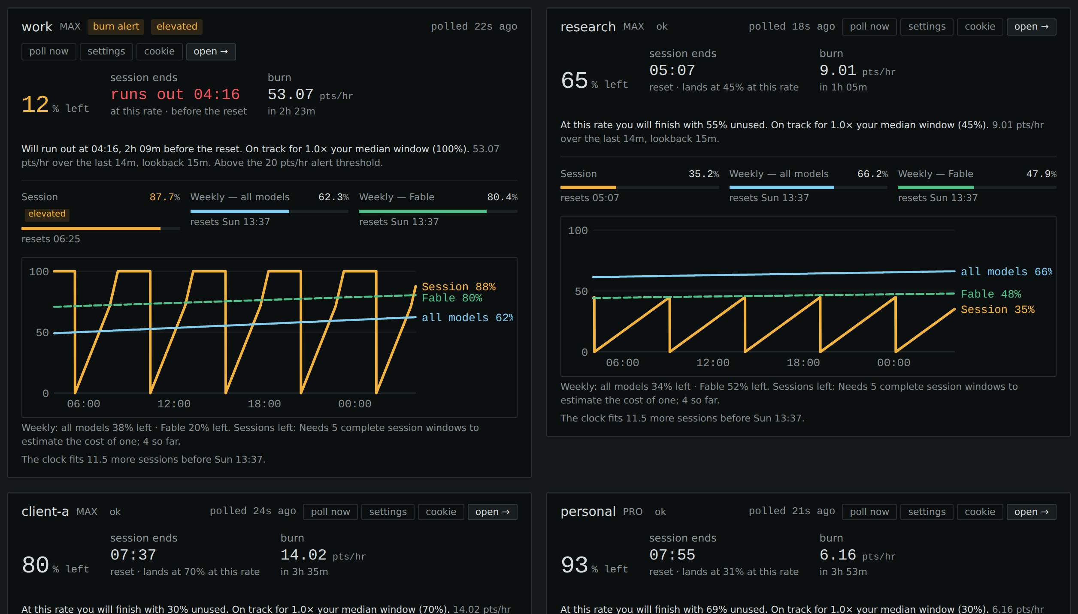Click research 'Weekly — all models' progress bar
Image resolution: width=1078 pixels, height=614 pixels.
pos(808,187)
